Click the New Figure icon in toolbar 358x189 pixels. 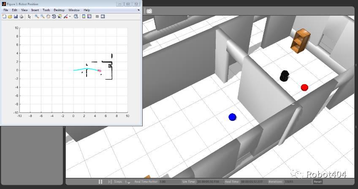(4, 16)
